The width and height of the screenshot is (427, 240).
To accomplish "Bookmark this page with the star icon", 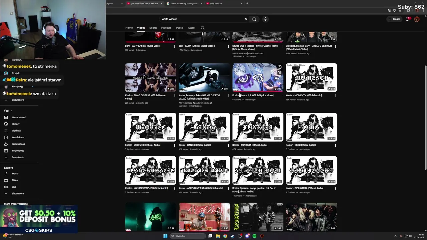I will [400, 10].
